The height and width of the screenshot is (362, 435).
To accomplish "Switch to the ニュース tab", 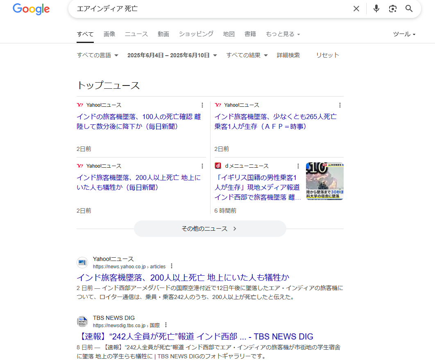I will (136, 34).
